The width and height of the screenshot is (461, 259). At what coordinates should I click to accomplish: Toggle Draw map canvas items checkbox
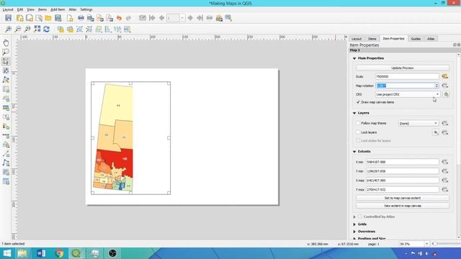(358, 102)
